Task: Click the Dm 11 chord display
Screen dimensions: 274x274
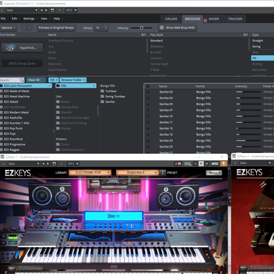Action: (113, 216)
